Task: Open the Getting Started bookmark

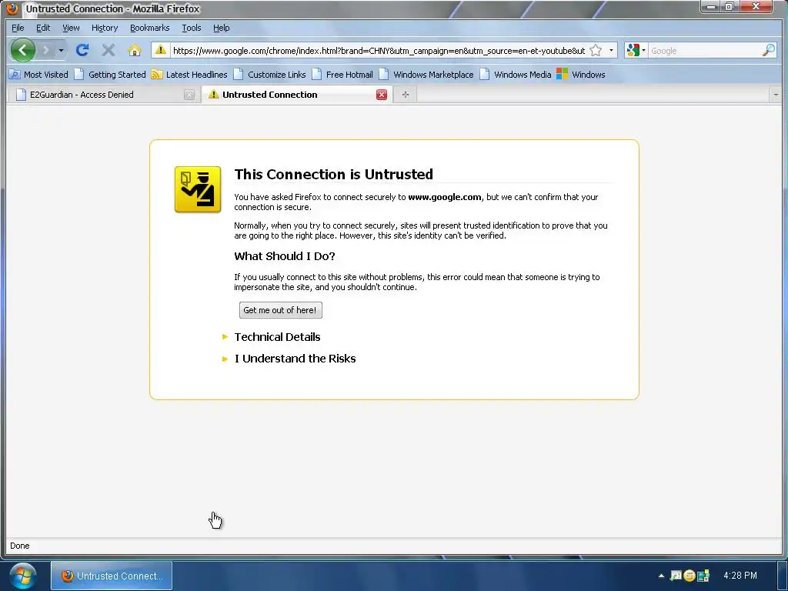Action: pyautogui.click(x=110, y=75)
